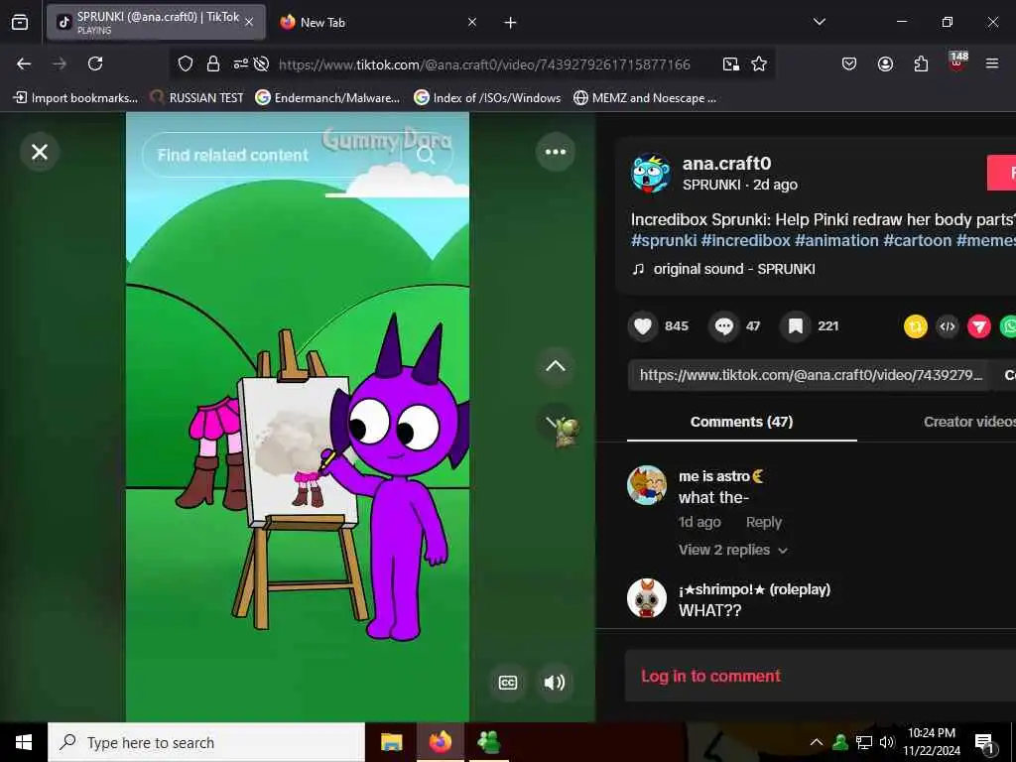This screenshot has width=1016, height=762.
Task: Open the Extensions menu
Action: tap(921, 63)
